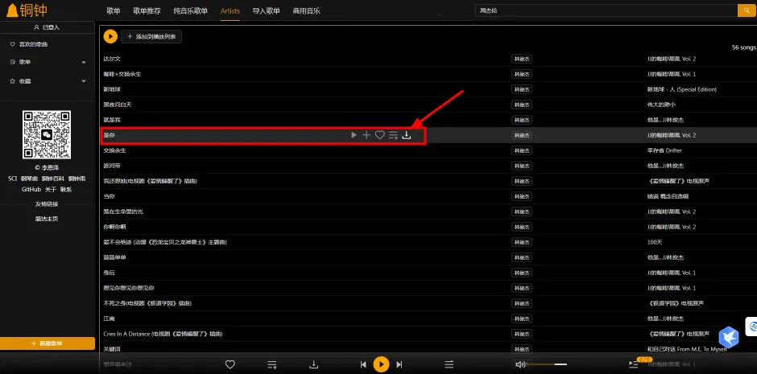
Task: Click the 新建歌单 button in the sidebar
Action: pyautogui.click(x=48, y=343)
